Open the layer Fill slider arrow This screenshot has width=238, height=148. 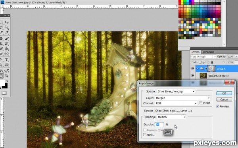pyautogui.click(x=236, y=62)
